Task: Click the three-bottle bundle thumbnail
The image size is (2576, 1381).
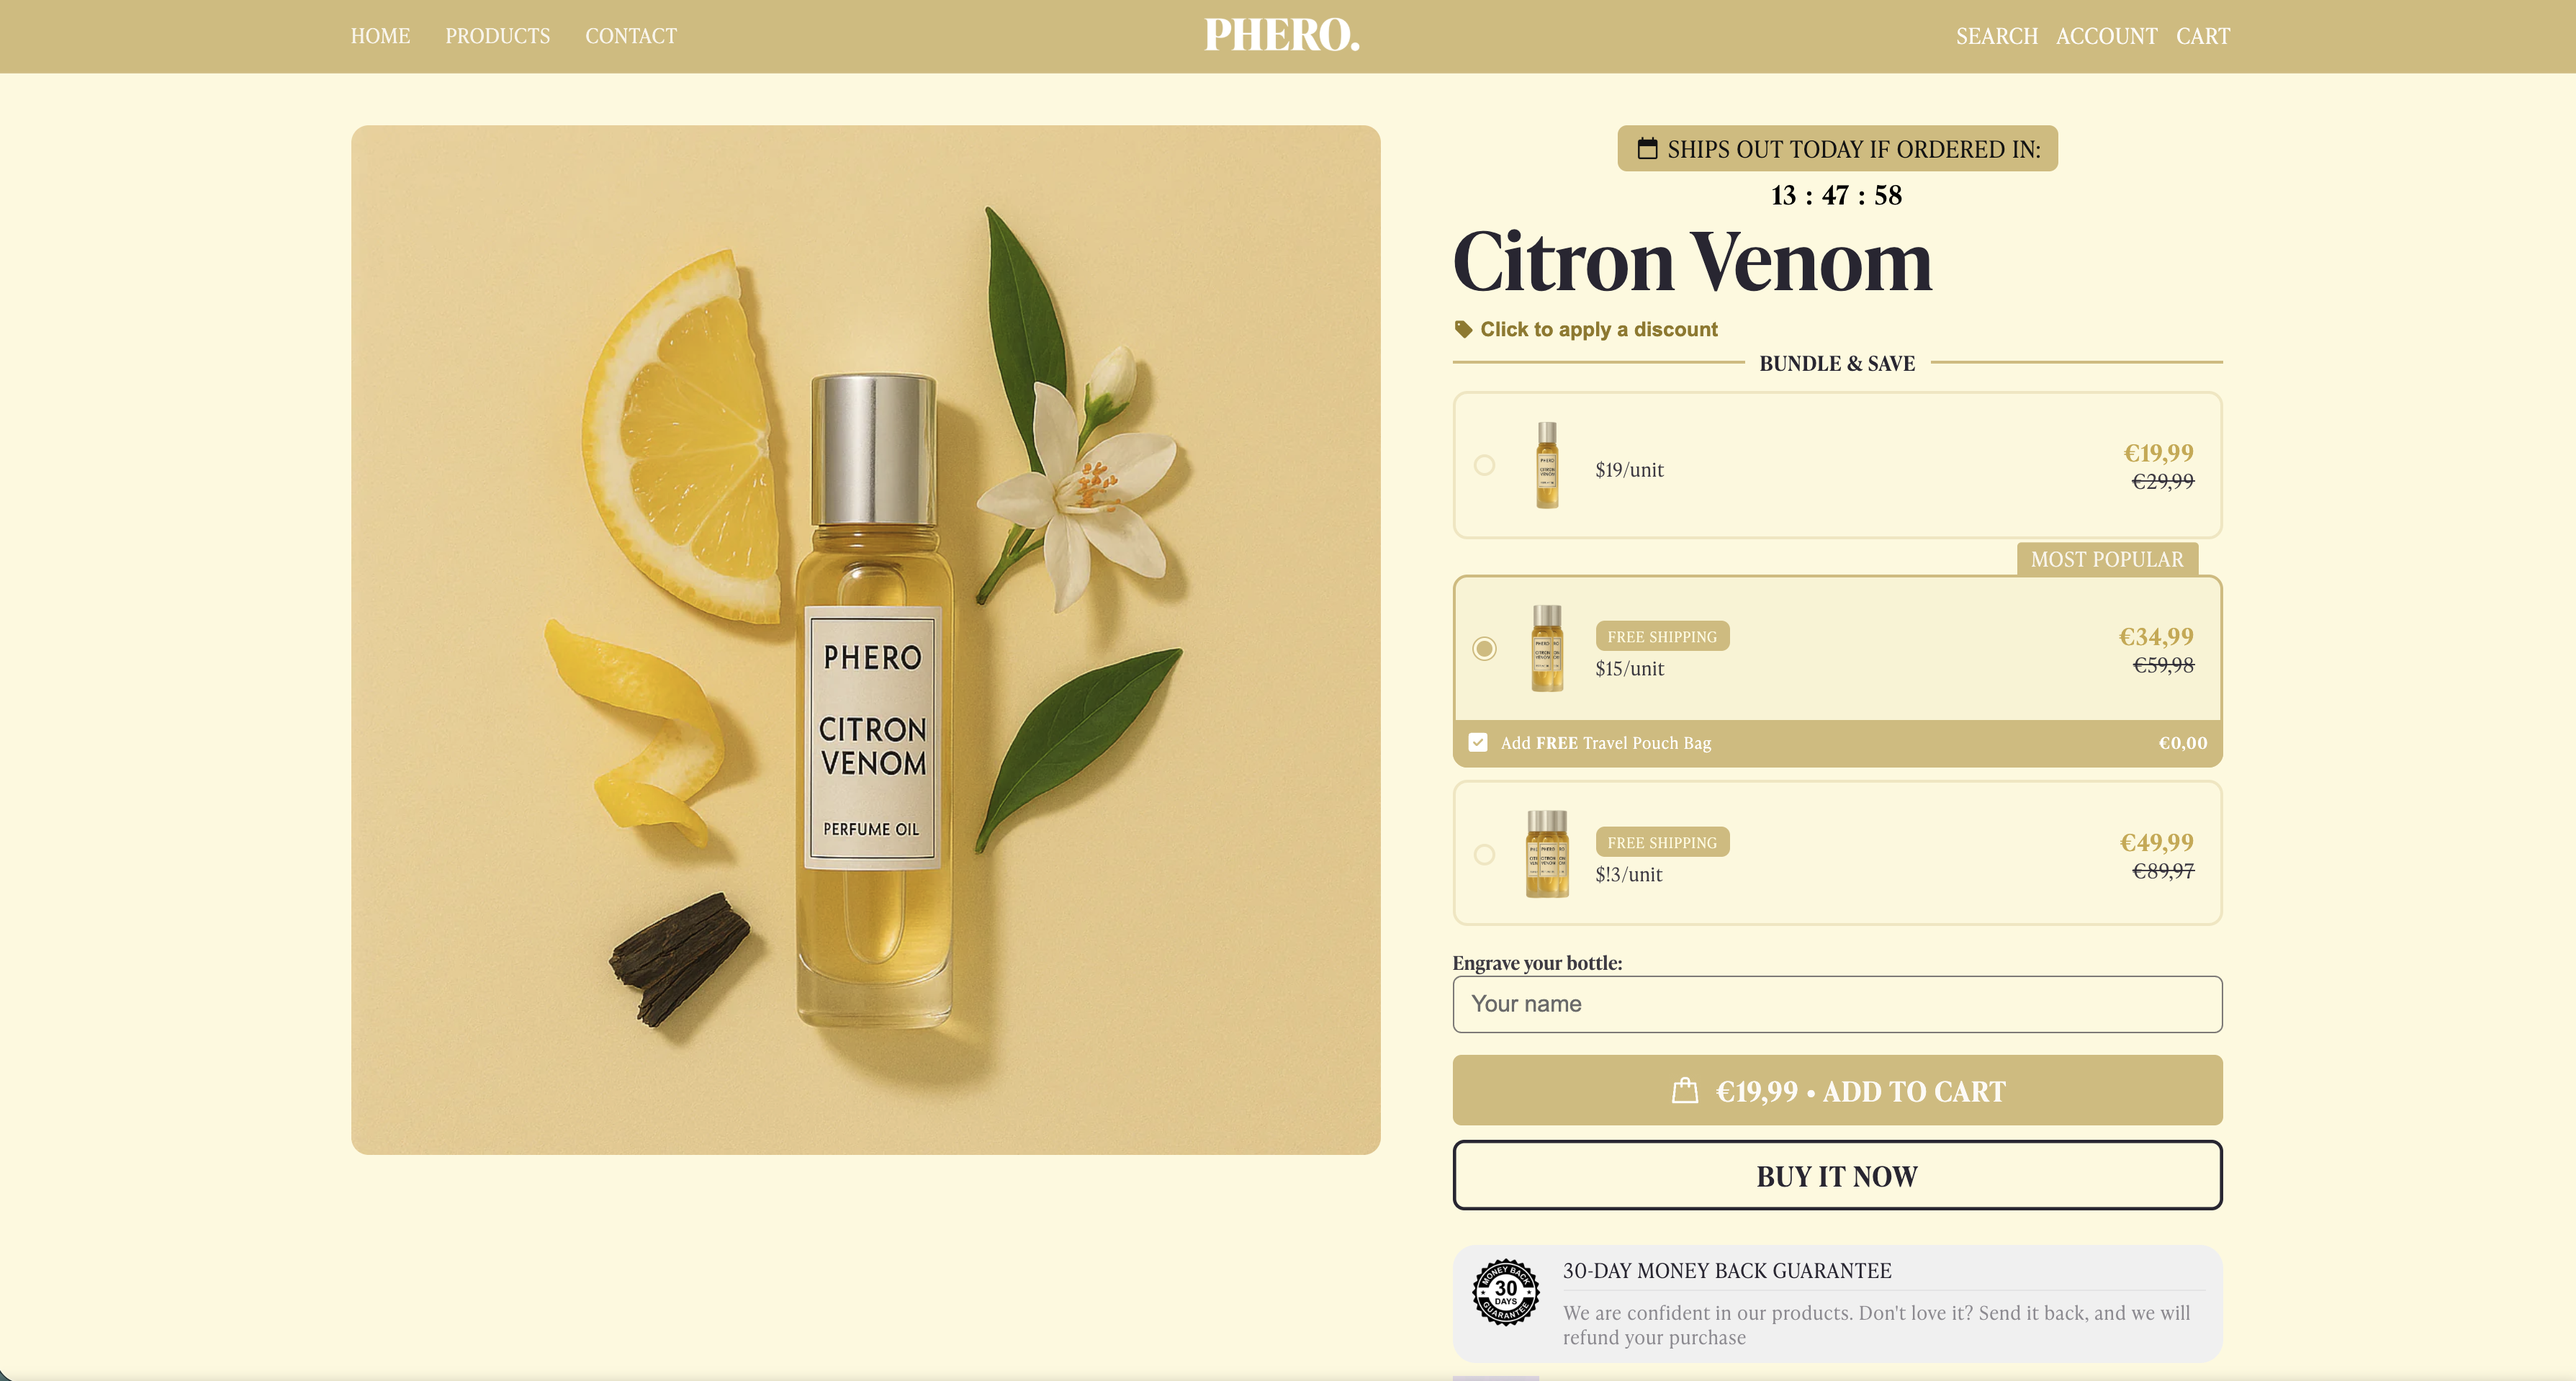Action: [1547, 853]
